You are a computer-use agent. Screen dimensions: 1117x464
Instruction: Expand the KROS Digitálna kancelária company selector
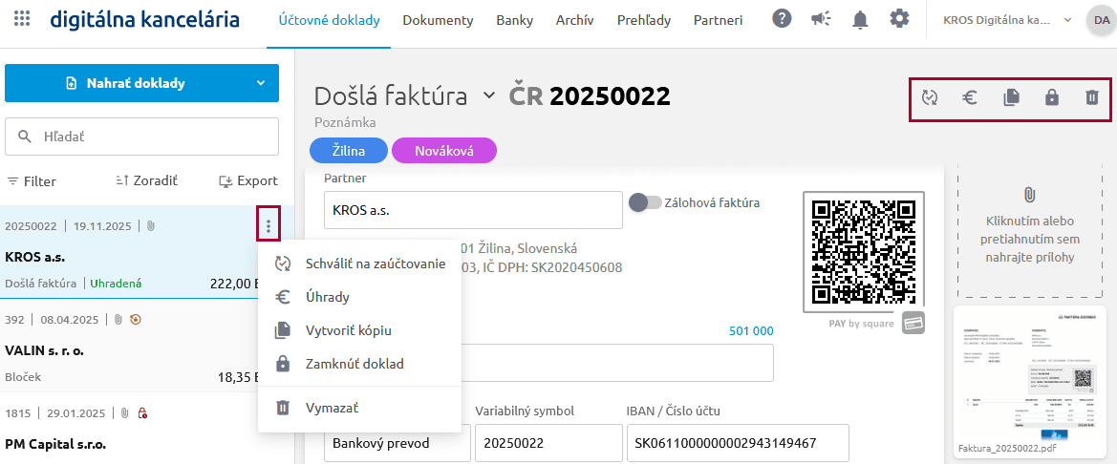point(1066,20)
